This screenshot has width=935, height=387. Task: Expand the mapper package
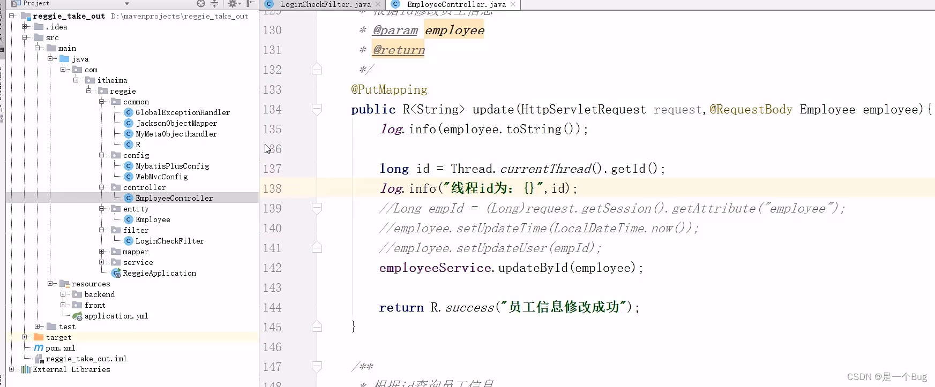click(x=102, y=252)
